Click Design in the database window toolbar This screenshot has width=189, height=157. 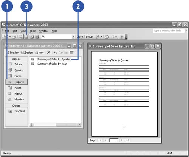pyautogui.click(x=27, y=53)
